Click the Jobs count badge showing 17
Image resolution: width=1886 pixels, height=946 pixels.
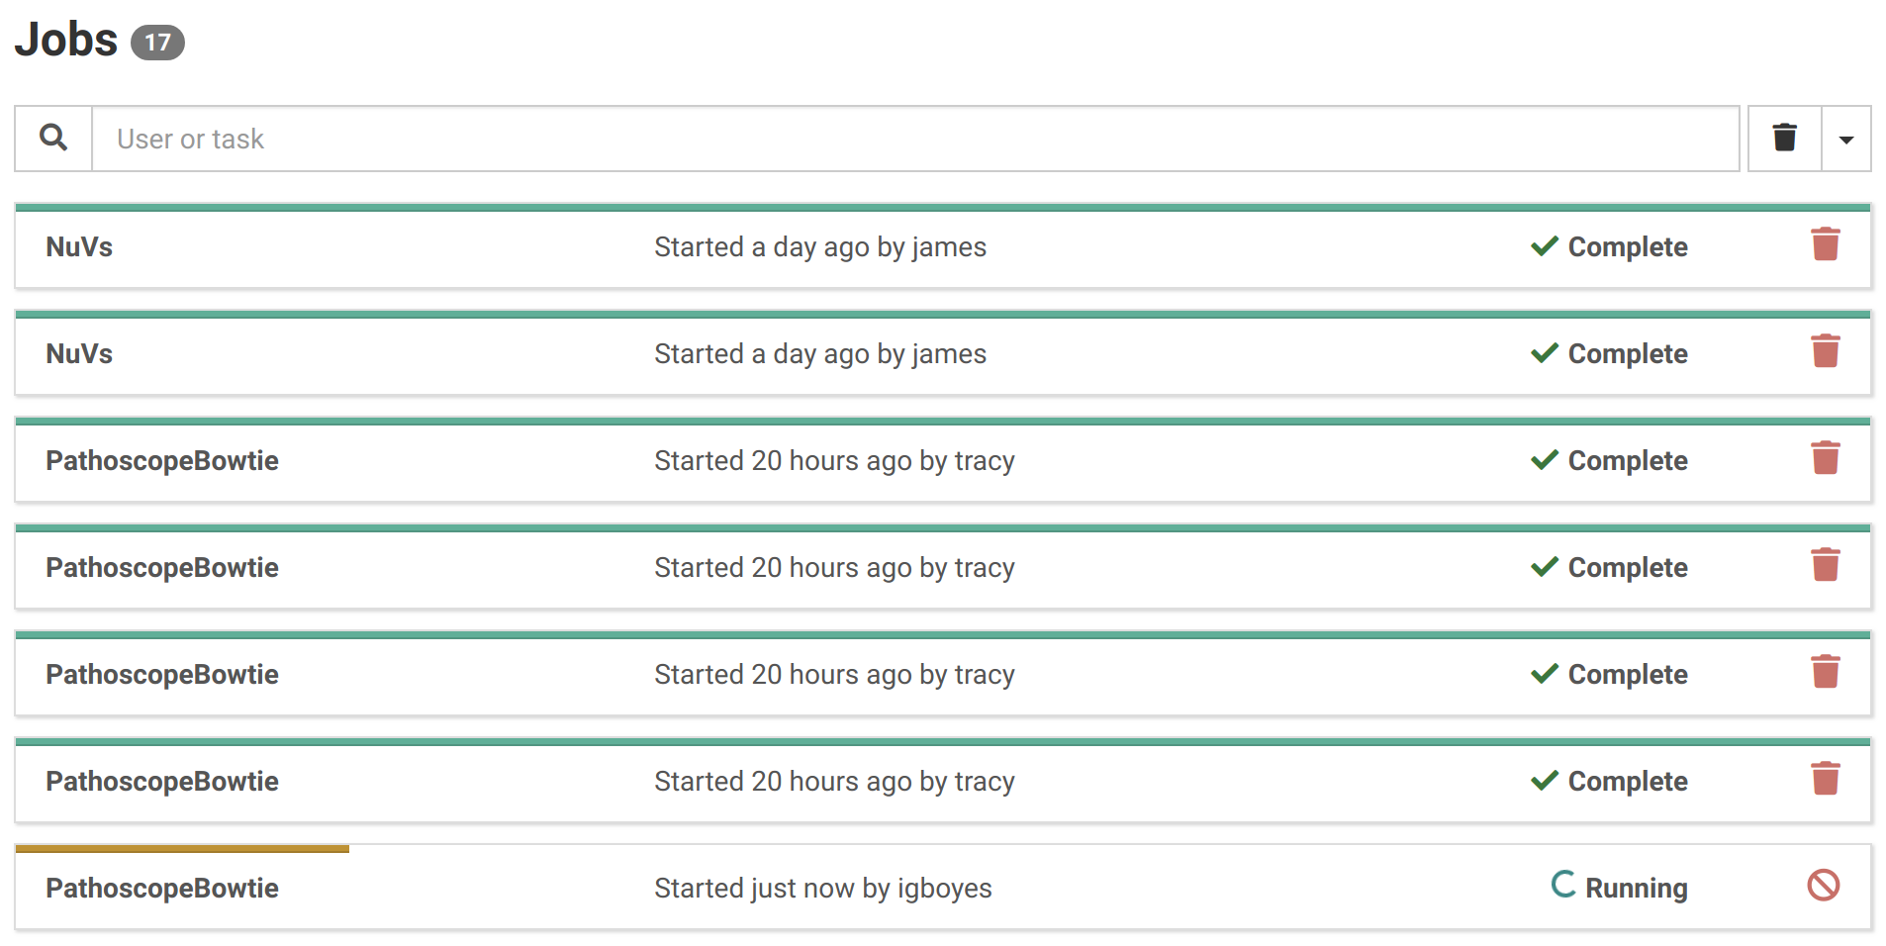tap(157, 43)
